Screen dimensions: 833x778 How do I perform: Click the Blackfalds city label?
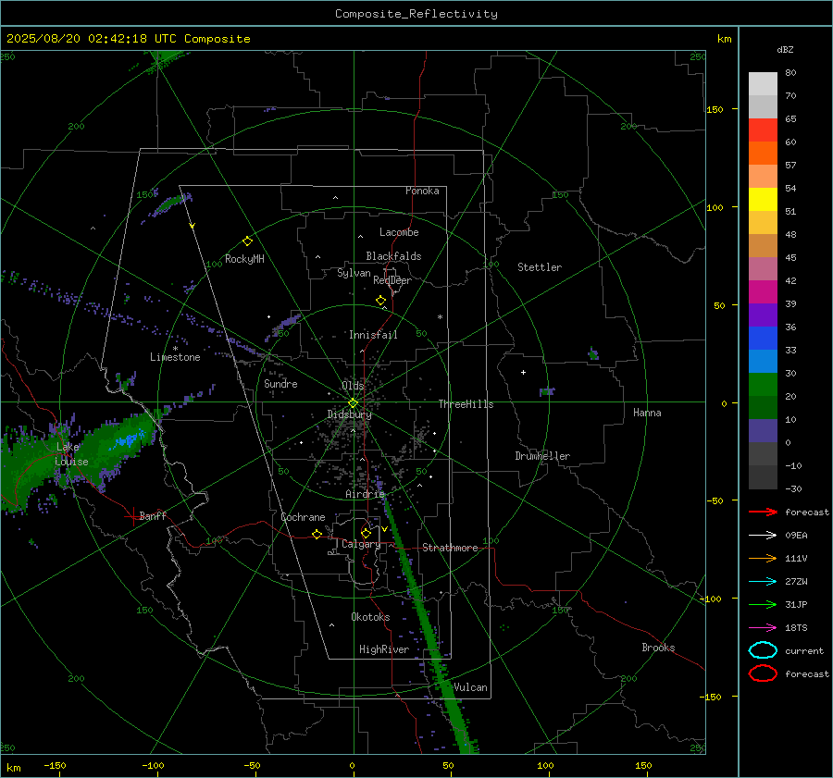point(393,256)
